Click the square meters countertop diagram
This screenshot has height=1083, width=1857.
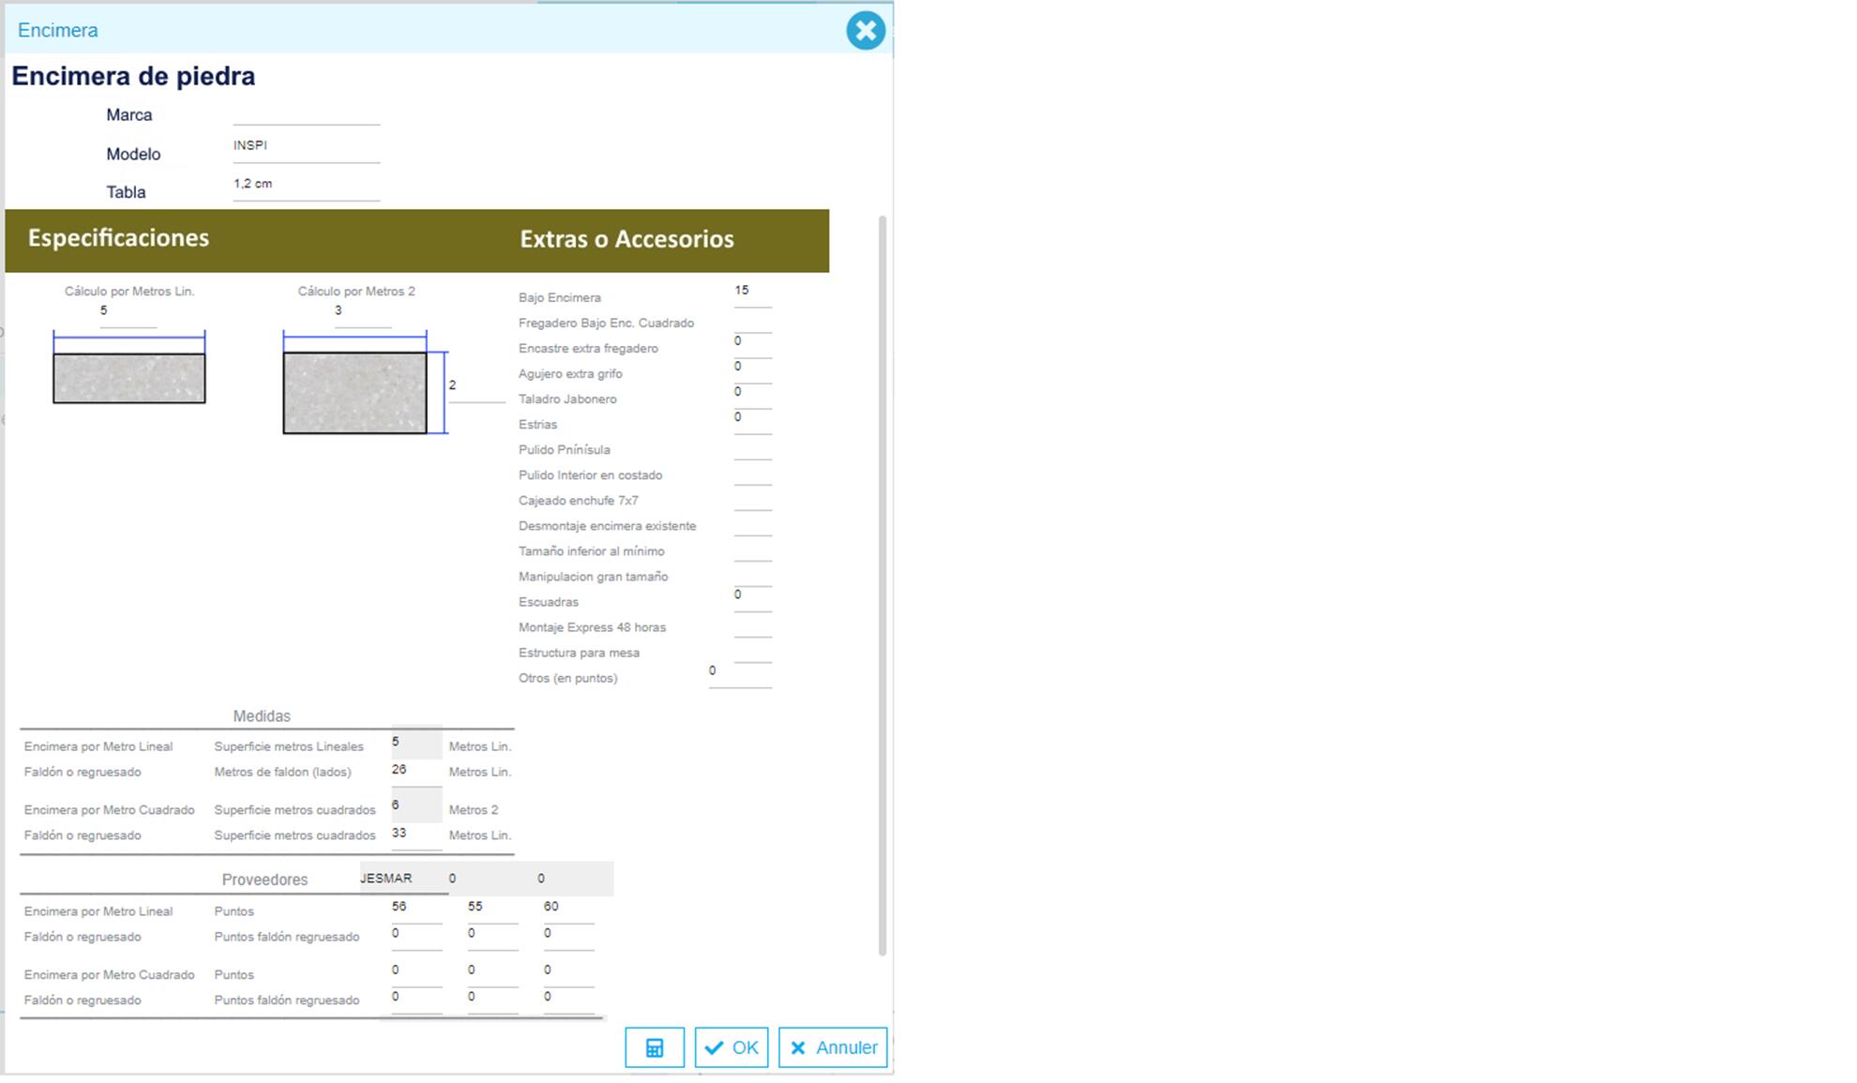click(x=355, y=392)
